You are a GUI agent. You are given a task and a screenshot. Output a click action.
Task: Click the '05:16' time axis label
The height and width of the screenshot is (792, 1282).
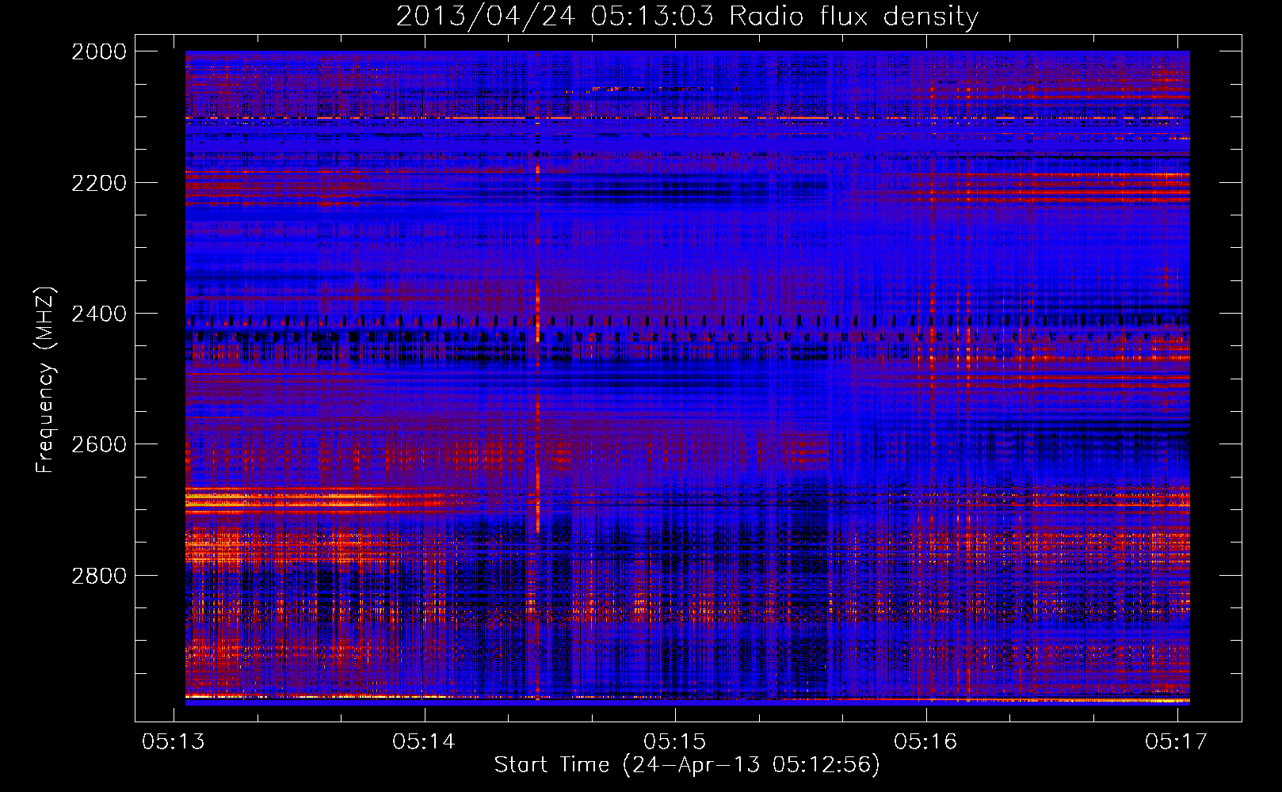point(925,741)
